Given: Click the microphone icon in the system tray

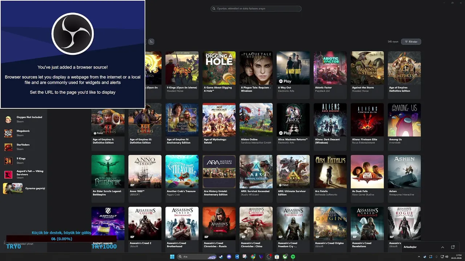Looking at the screenshot, I should click(436, 257).
